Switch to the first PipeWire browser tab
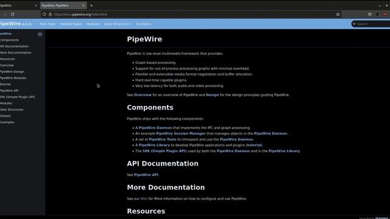This screenshot has width=390, height=219. (x=18, y=5)
